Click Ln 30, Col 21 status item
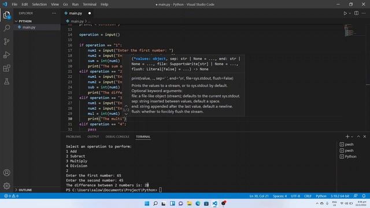370x208 pixels. [x=259, y=196]
